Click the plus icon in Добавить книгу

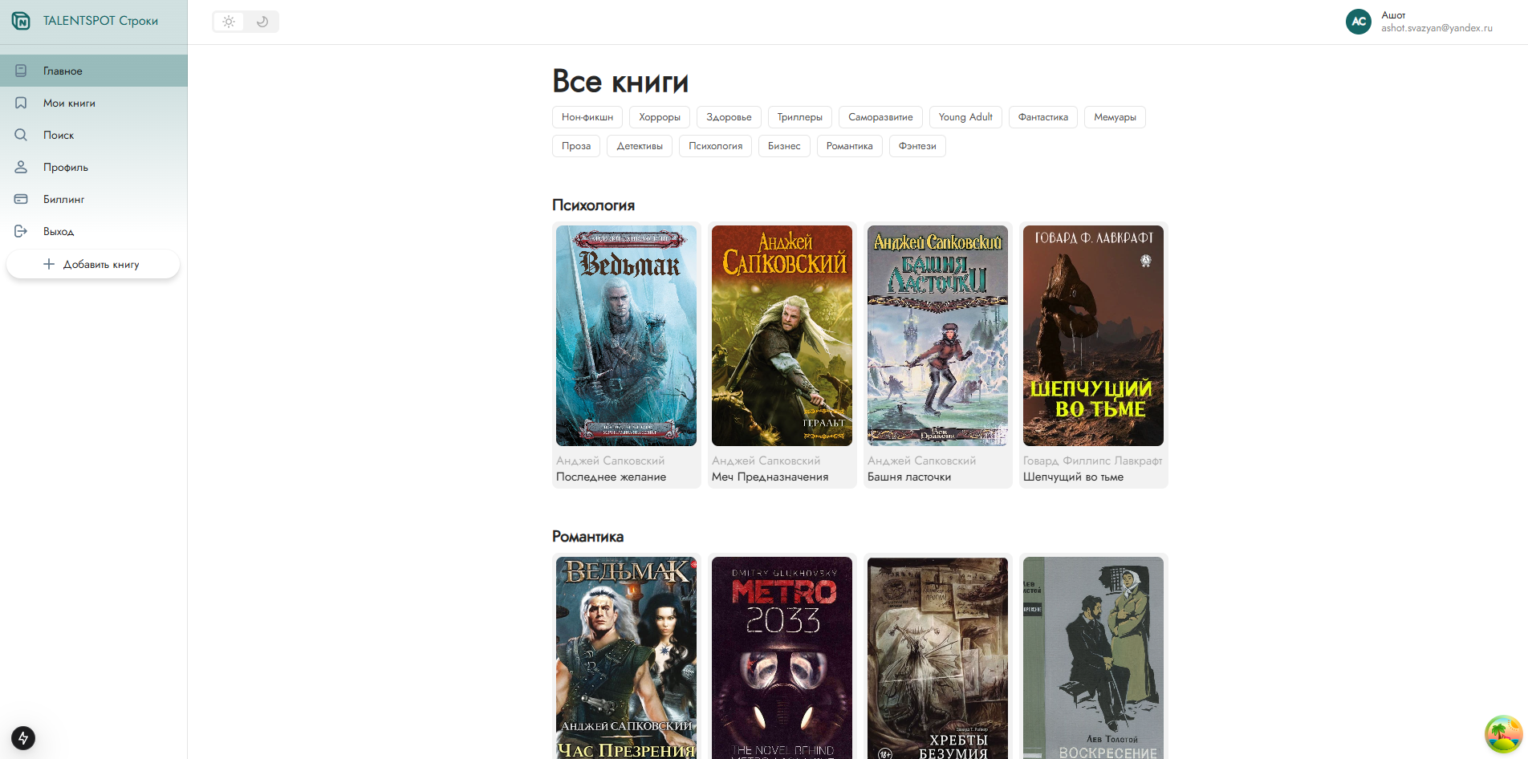[49, 264]
